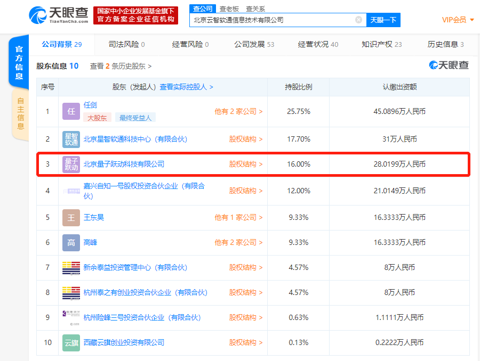Click the 新余泰益 striped logo icon
The width and height of the screenshot is (480, 361).
pyautogui.click(x=71, y=267)
